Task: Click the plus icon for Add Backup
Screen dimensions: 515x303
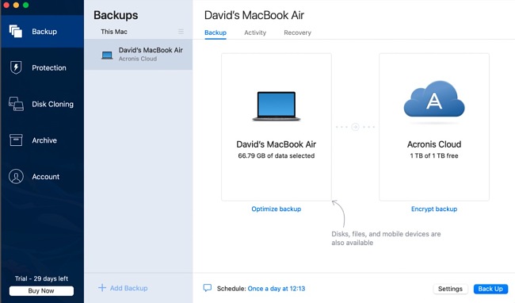Action: [x=102, y=288]
